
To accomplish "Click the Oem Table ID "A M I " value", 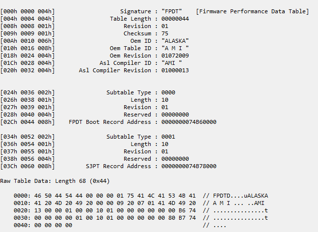I will point(175,48).
